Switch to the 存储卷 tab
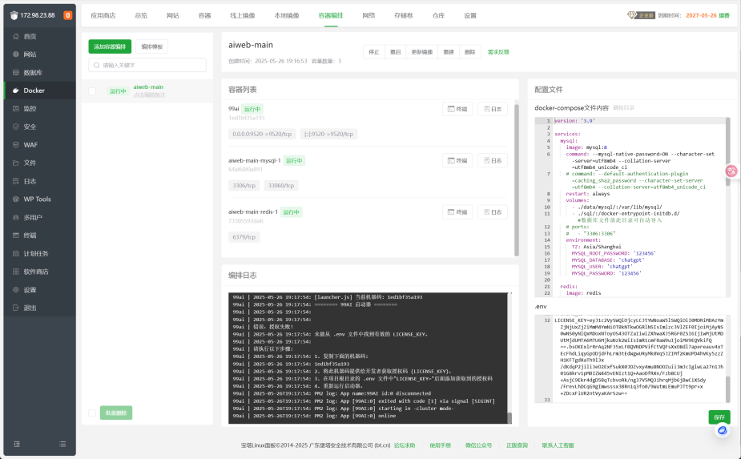This screenshot has width=741, height=459. [x=404, y=15]
